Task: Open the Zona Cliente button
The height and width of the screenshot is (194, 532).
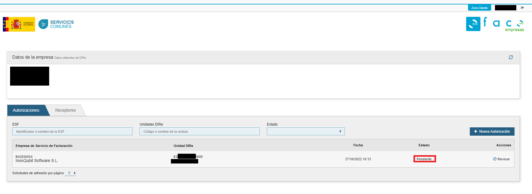Action: tap(479, 8)
